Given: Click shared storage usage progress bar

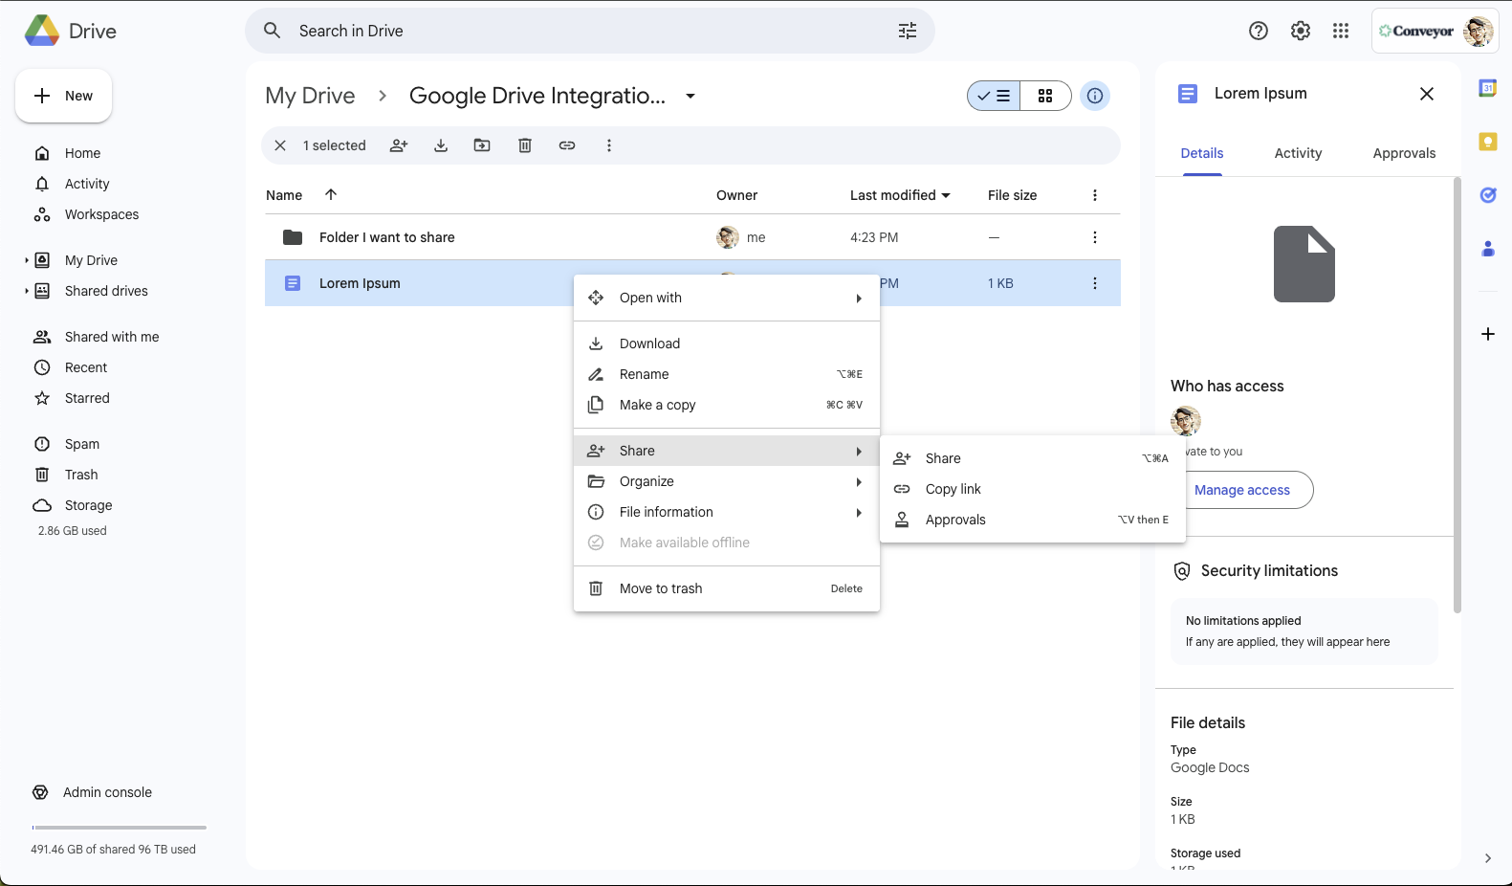Looking at the screenshot, I should click(120, 828).
